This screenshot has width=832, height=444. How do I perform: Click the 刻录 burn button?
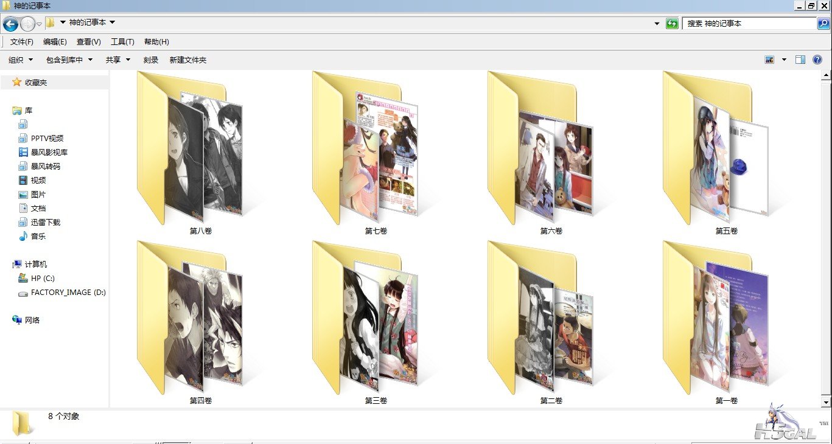151,60
